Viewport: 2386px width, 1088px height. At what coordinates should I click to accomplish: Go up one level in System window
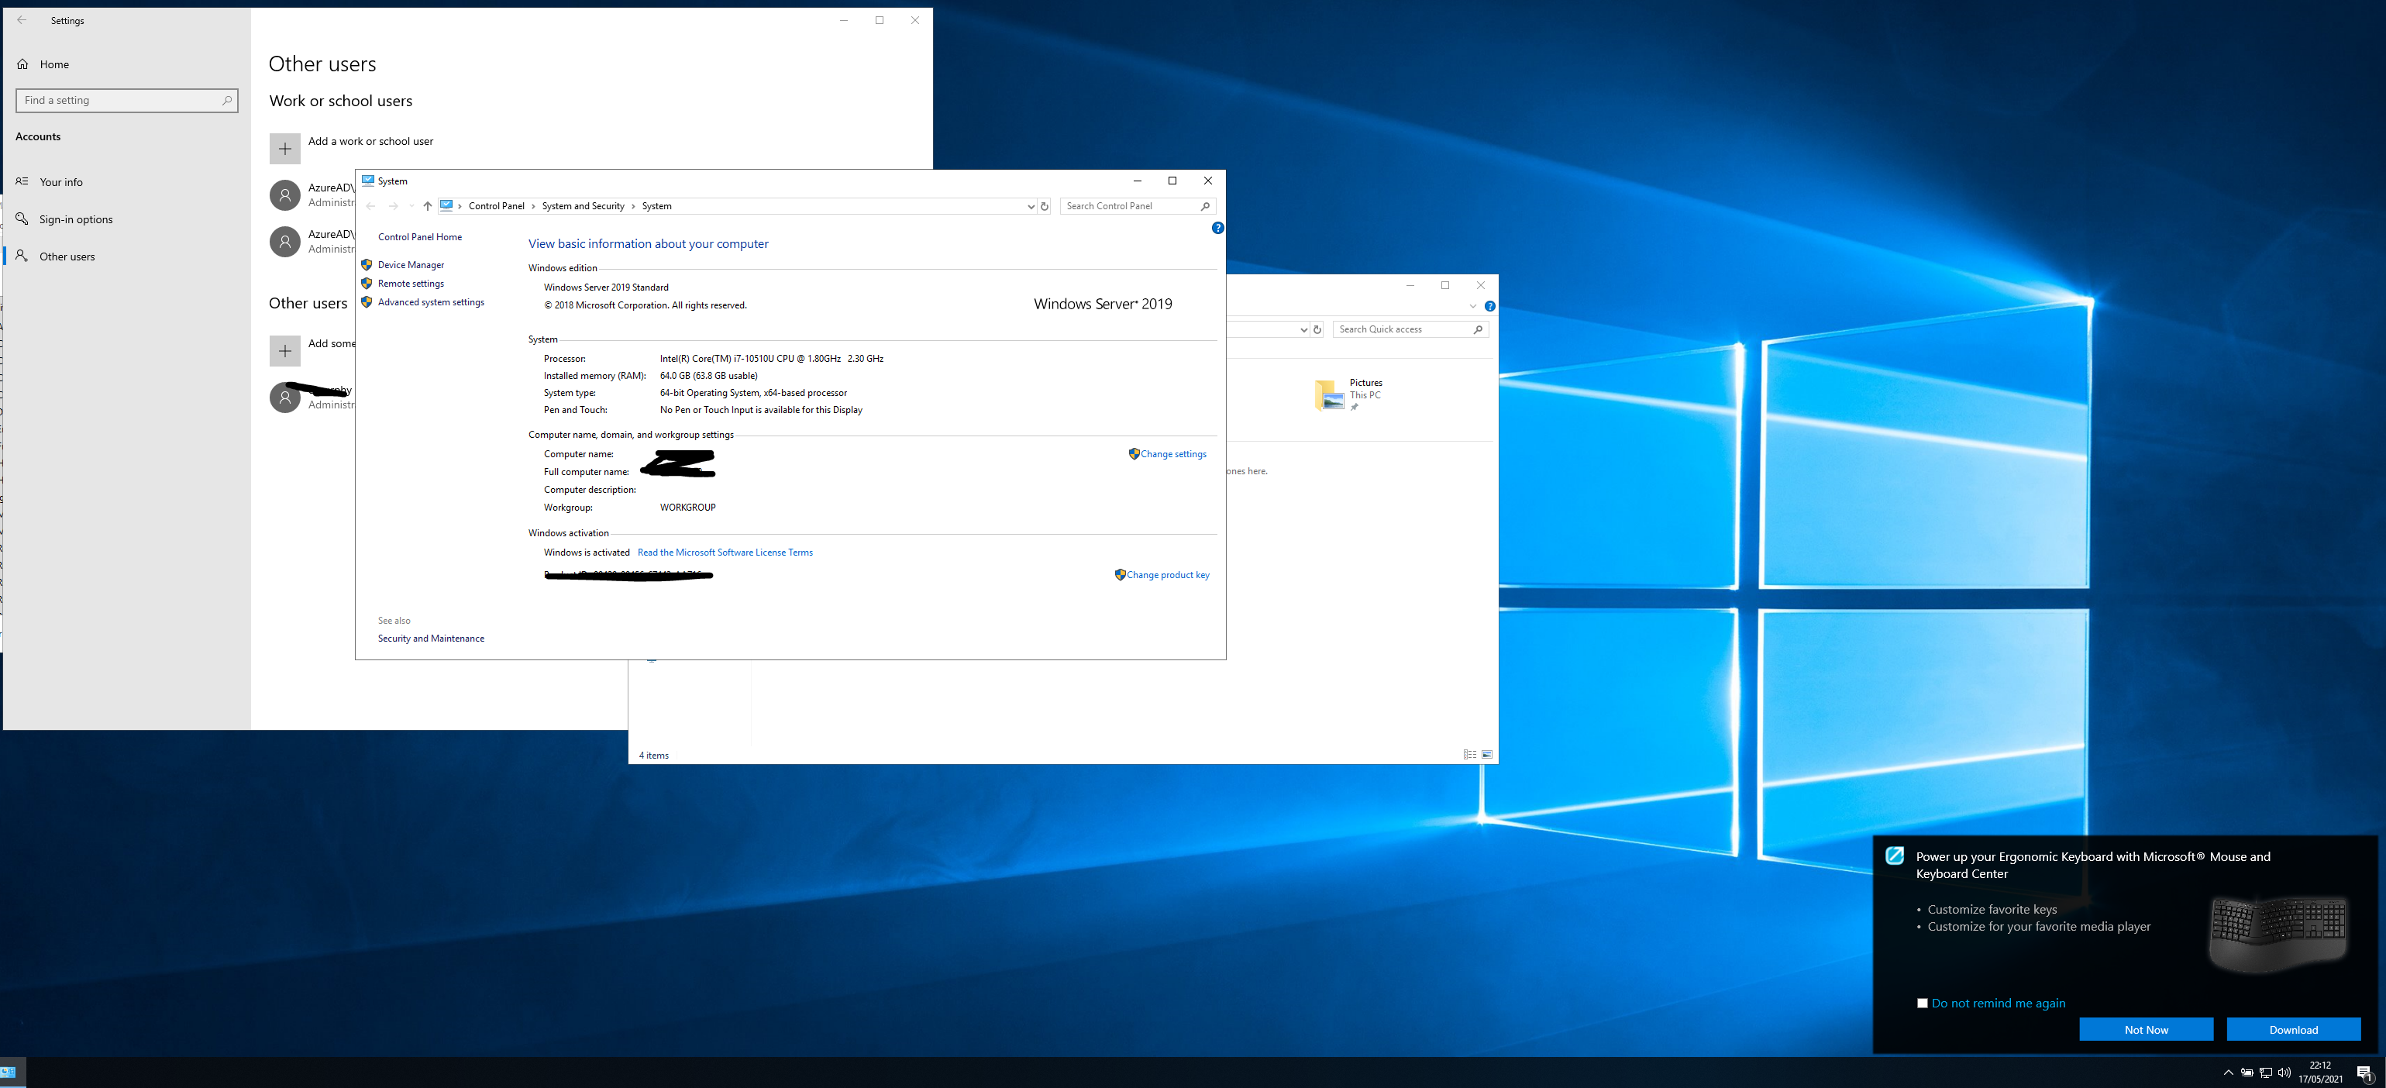pos(427,205)
